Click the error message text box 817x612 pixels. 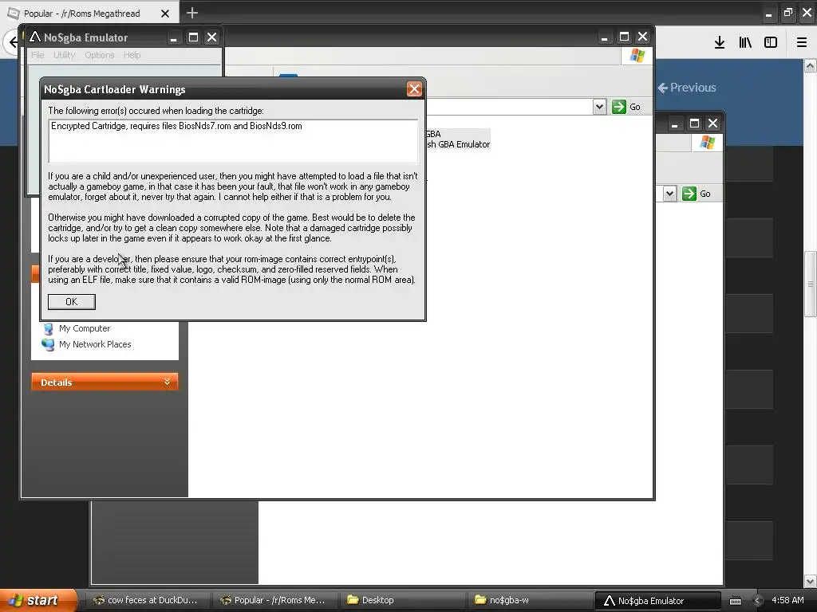point(233,141)
